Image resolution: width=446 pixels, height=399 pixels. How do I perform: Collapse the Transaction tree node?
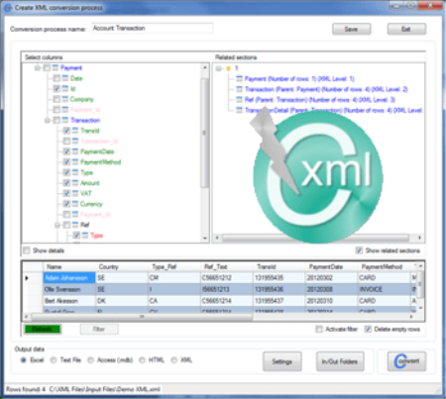tap(48, 121)
